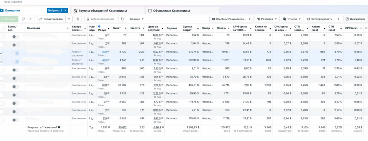The image size is (368, 141).
Task: Click total results value 1 621
Action: pyautogui.click(x=104, y=127)
